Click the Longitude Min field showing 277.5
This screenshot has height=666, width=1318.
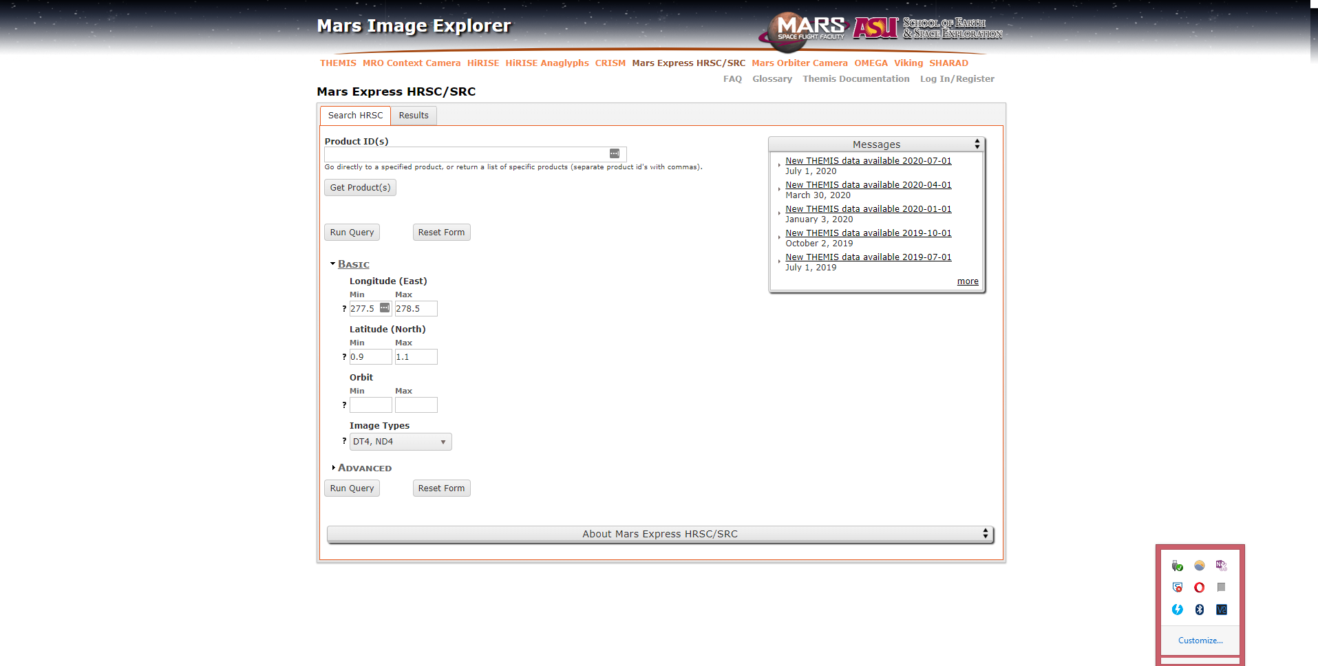point(370,309)
